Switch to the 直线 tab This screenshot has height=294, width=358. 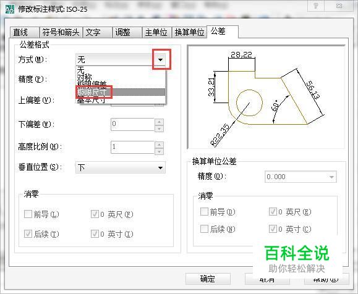pyautogui.click(x=25, y=32)
